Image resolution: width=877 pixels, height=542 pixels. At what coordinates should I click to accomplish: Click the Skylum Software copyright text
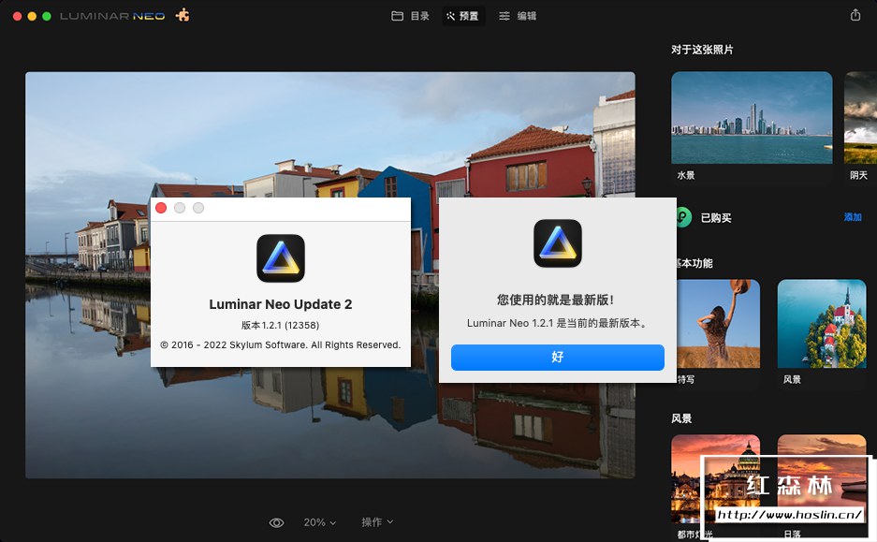coord(280,345)
